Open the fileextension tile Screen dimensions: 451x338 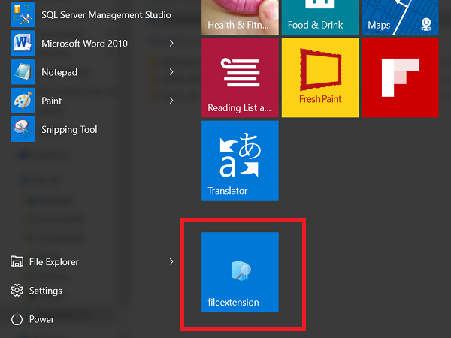240,272
